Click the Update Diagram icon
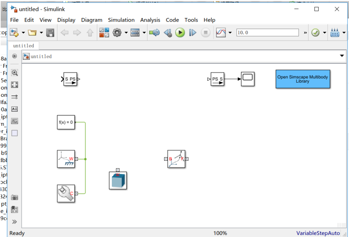The width and height of the screenshot is (349, 237). pyautogui.click(x=154, y=32)
